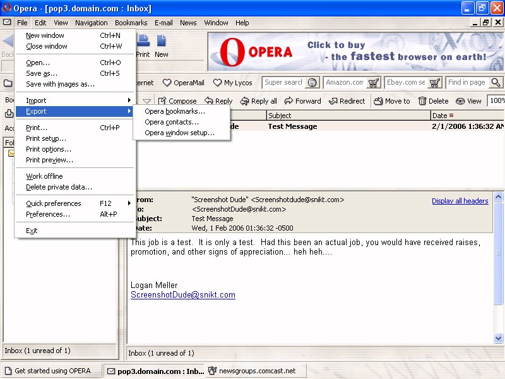Click in the Find in page field

click(467, 83)
